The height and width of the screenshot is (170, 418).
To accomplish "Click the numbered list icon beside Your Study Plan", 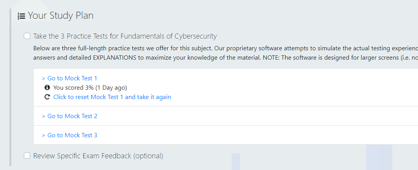I will (x=21, y=16).
